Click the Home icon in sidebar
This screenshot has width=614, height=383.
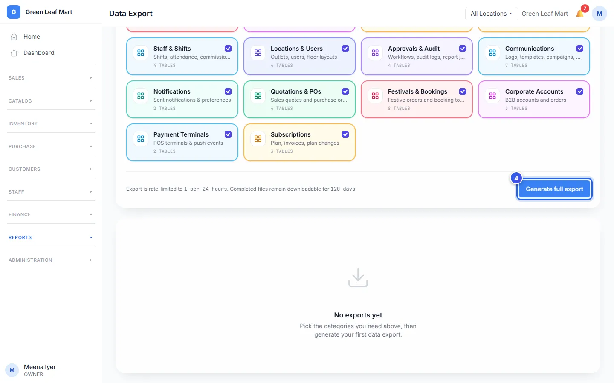pos(14,37)
